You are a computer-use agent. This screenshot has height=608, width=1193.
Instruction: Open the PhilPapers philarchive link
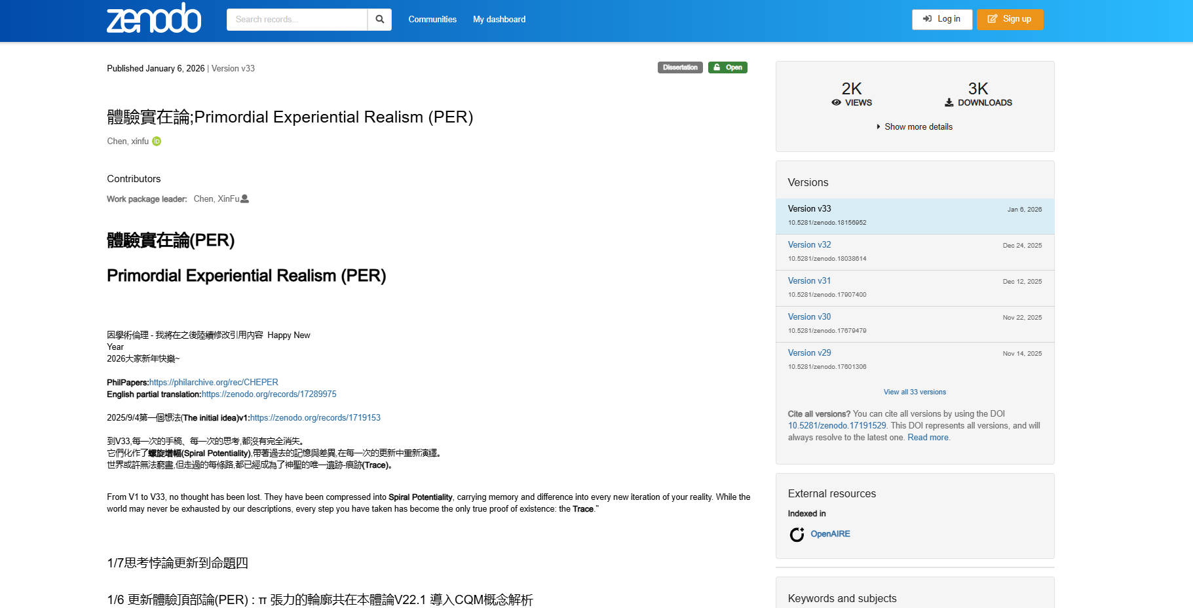pyautogui.click(x=214, y=383)
